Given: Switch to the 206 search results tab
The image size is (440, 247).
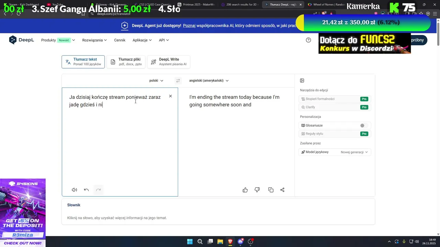Looking at the screenshot, I should click(x=241, y=4).
